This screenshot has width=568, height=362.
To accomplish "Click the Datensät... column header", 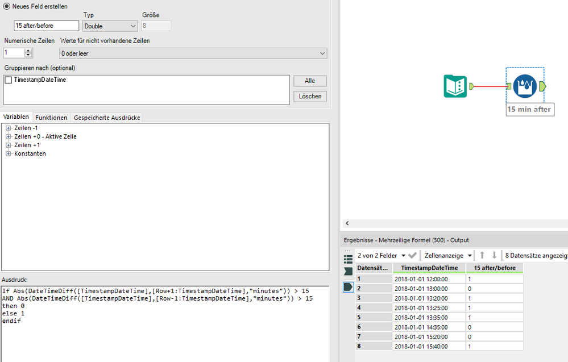I will pos(374,268).
